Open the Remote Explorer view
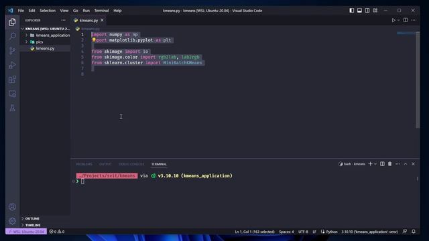Image resolution: width=429 pixels, height=241 pixels. pos(12,94)
